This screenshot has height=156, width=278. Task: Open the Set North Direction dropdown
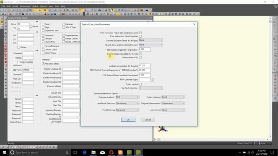pyautogui.click(x=151, y=88)
